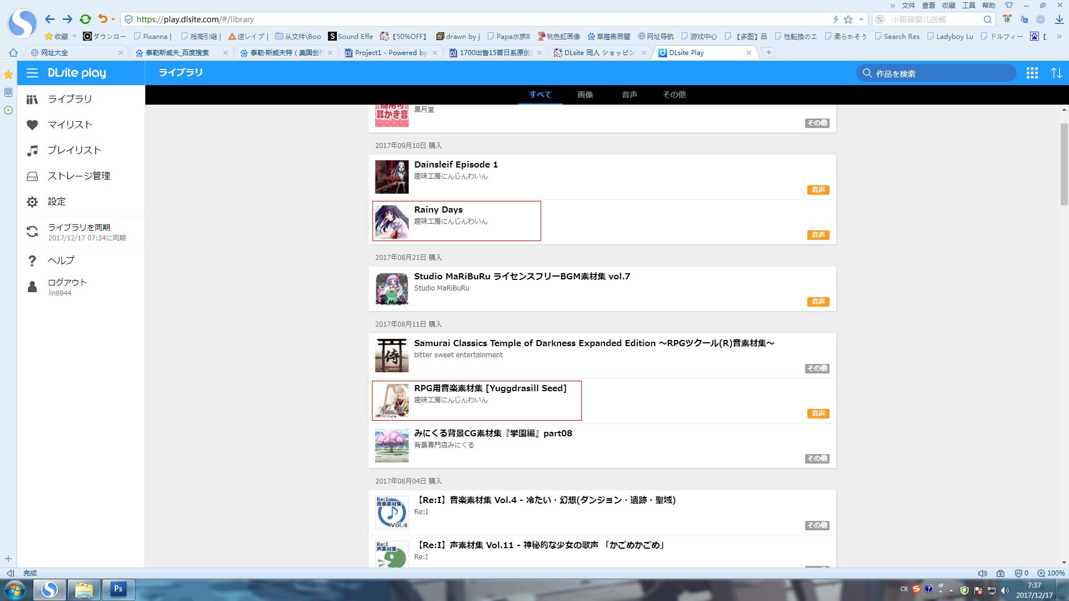Image resolution: width=1069 pixels, height=601 pixels.
Task: Open 設定 settings in the sidebar
Action: [x=81, y=201]
